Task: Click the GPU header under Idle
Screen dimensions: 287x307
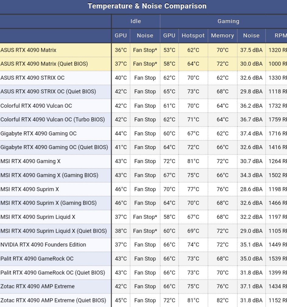Action: (121, 36)
